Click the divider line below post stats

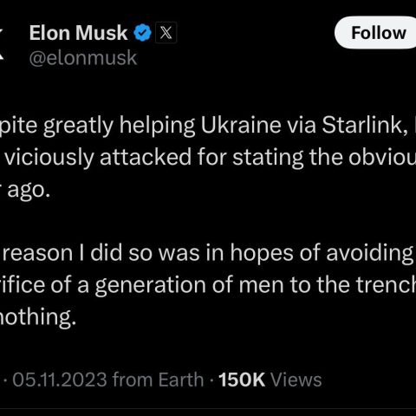[x=208, y=408]
